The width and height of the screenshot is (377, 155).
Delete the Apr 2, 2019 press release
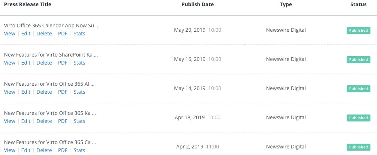tap(44, 150)
